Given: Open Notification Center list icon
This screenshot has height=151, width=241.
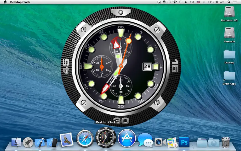Looking at the screenshot, I should tap(235, 2).
